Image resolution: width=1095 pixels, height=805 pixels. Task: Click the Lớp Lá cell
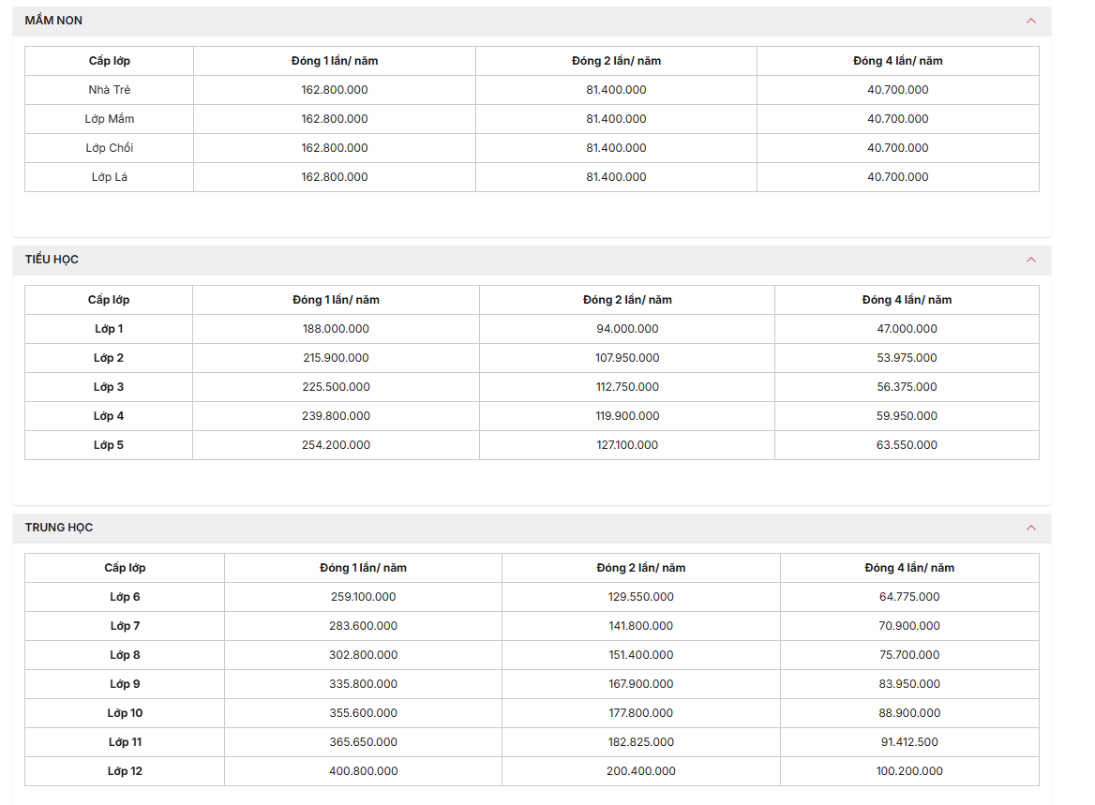point(110,177)
